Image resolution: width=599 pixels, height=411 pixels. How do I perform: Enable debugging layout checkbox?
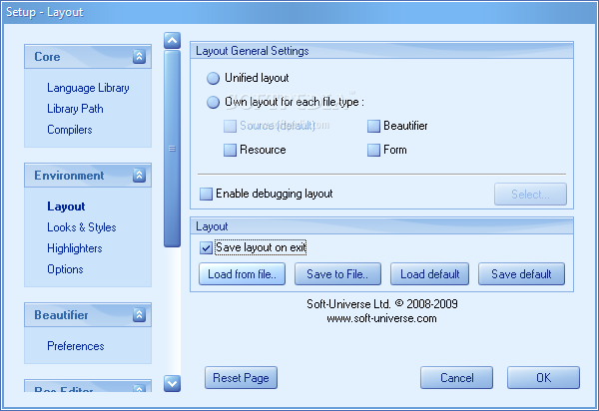tap(206, 194)
